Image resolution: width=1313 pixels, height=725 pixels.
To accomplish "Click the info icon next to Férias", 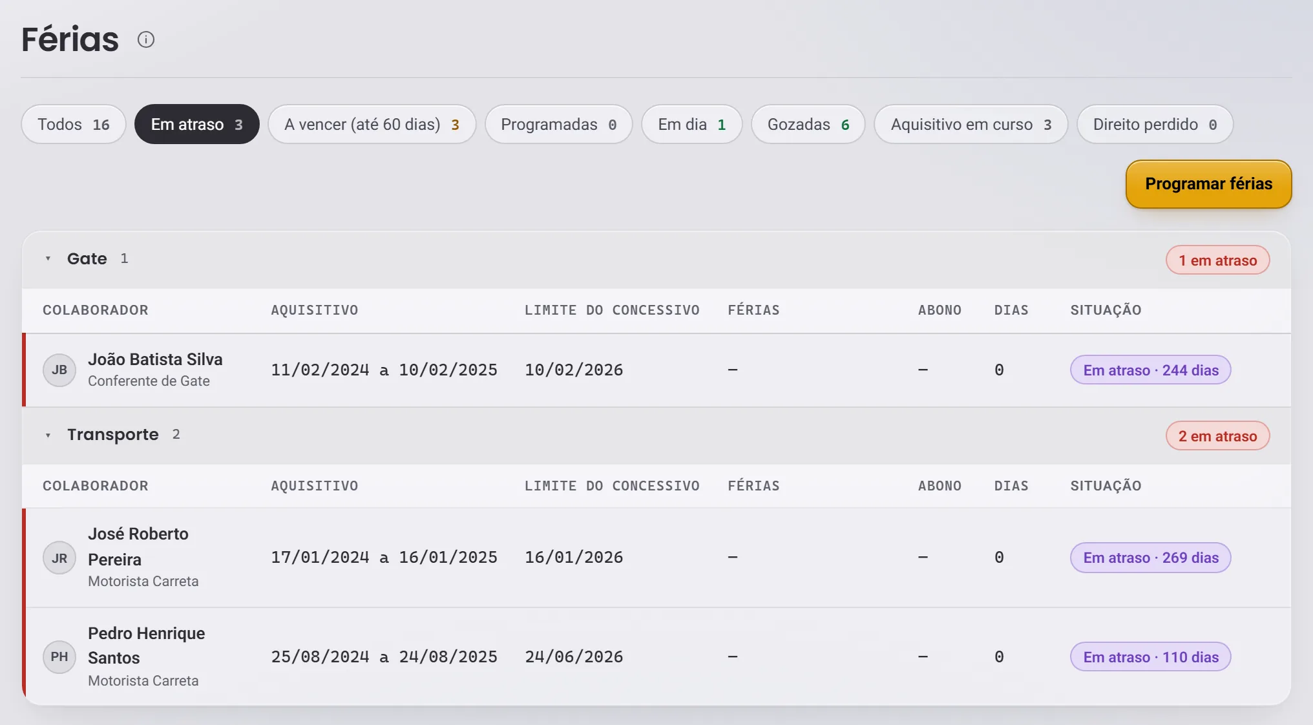I will [146, 39].
